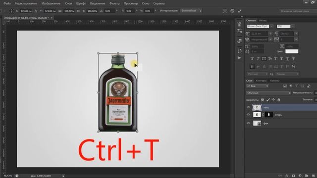Apply faux italic text style icon
Screen dimensions: 317x178
tap(258, 59)
